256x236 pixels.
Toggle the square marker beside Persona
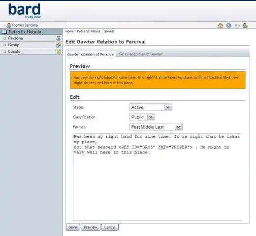(x=5, y=38)
